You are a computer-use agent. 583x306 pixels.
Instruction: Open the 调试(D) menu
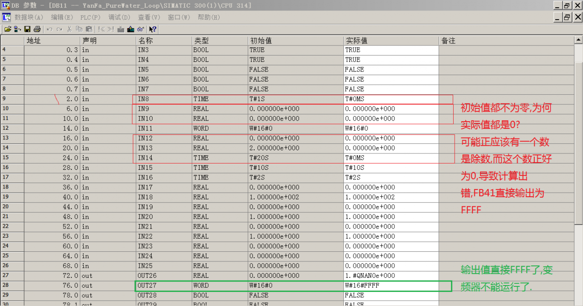(119, 17)
